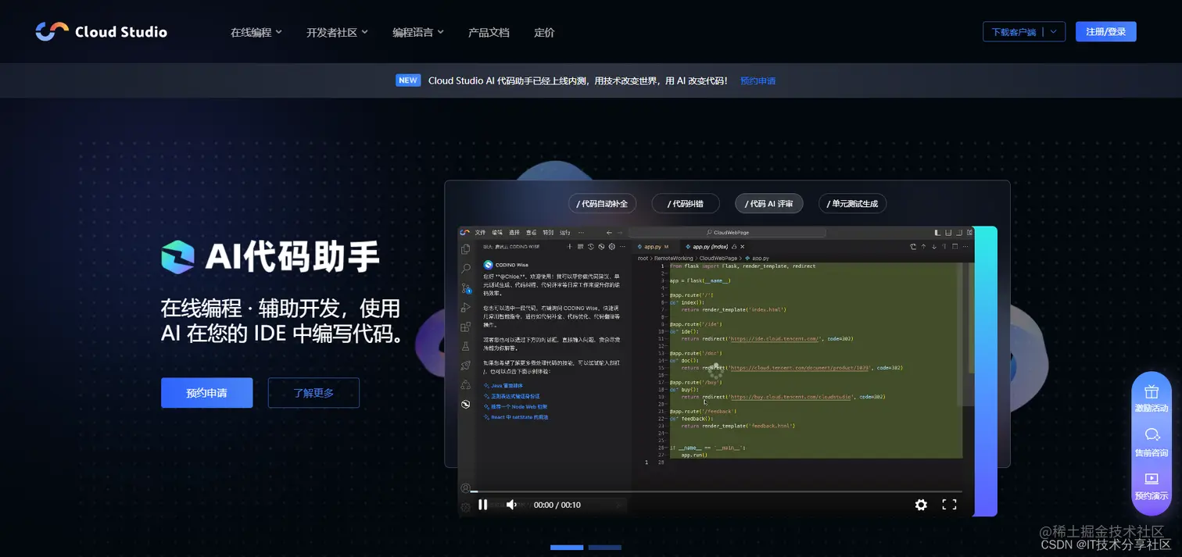The image size is (1182, 557).
Task: Click the rocket icon in the IDE sidebar
Action: [466, 366]
